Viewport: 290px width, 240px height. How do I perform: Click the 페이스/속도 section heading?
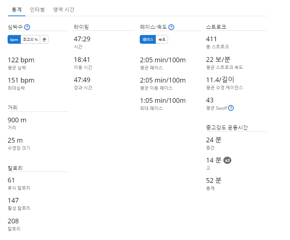tap(153, 27)
